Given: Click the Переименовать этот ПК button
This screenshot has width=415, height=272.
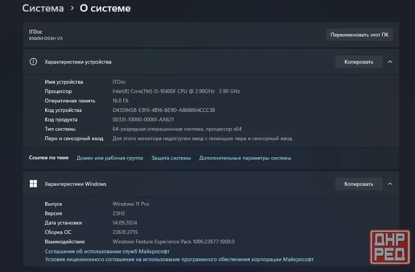Looking at the screenshot, I should (359, 35).
